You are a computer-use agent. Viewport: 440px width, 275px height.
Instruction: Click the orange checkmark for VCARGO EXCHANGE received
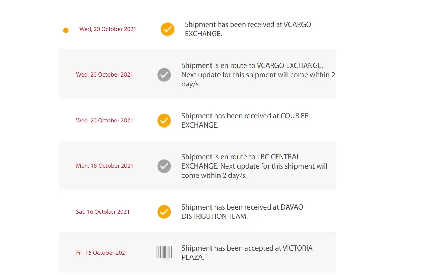(x=168, y=29)
